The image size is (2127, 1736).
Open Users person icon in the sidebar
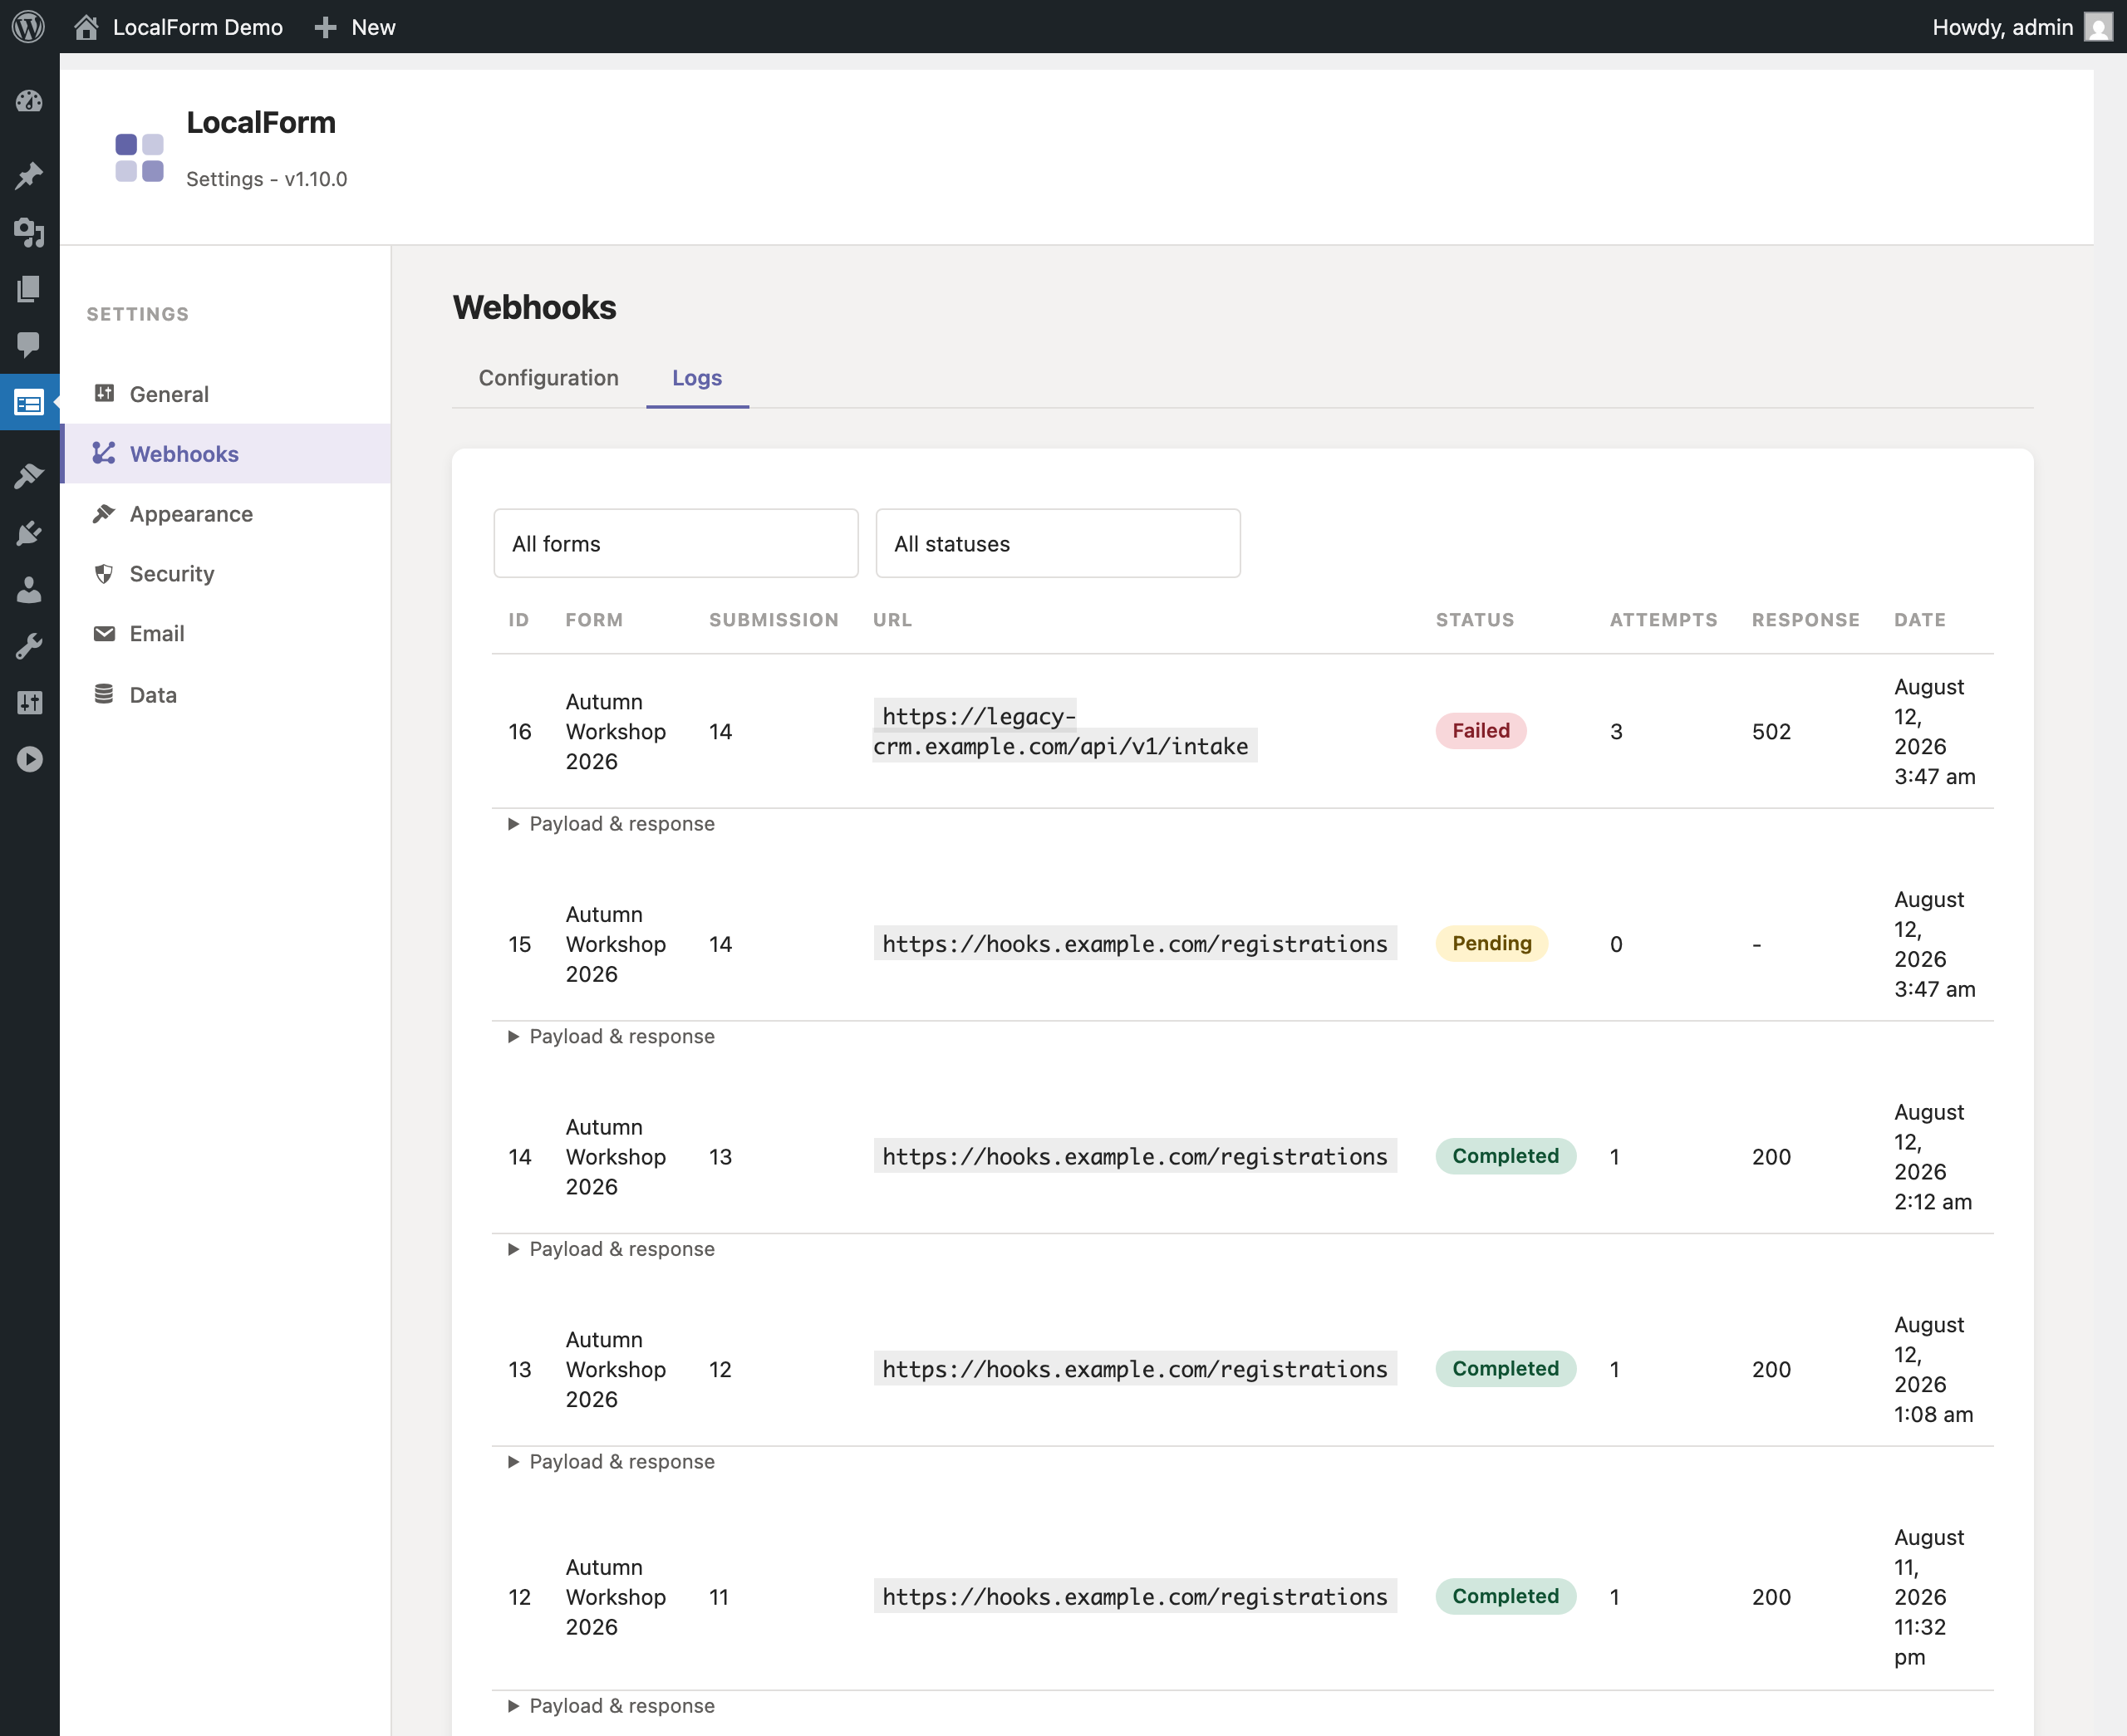tap(29, 590)
